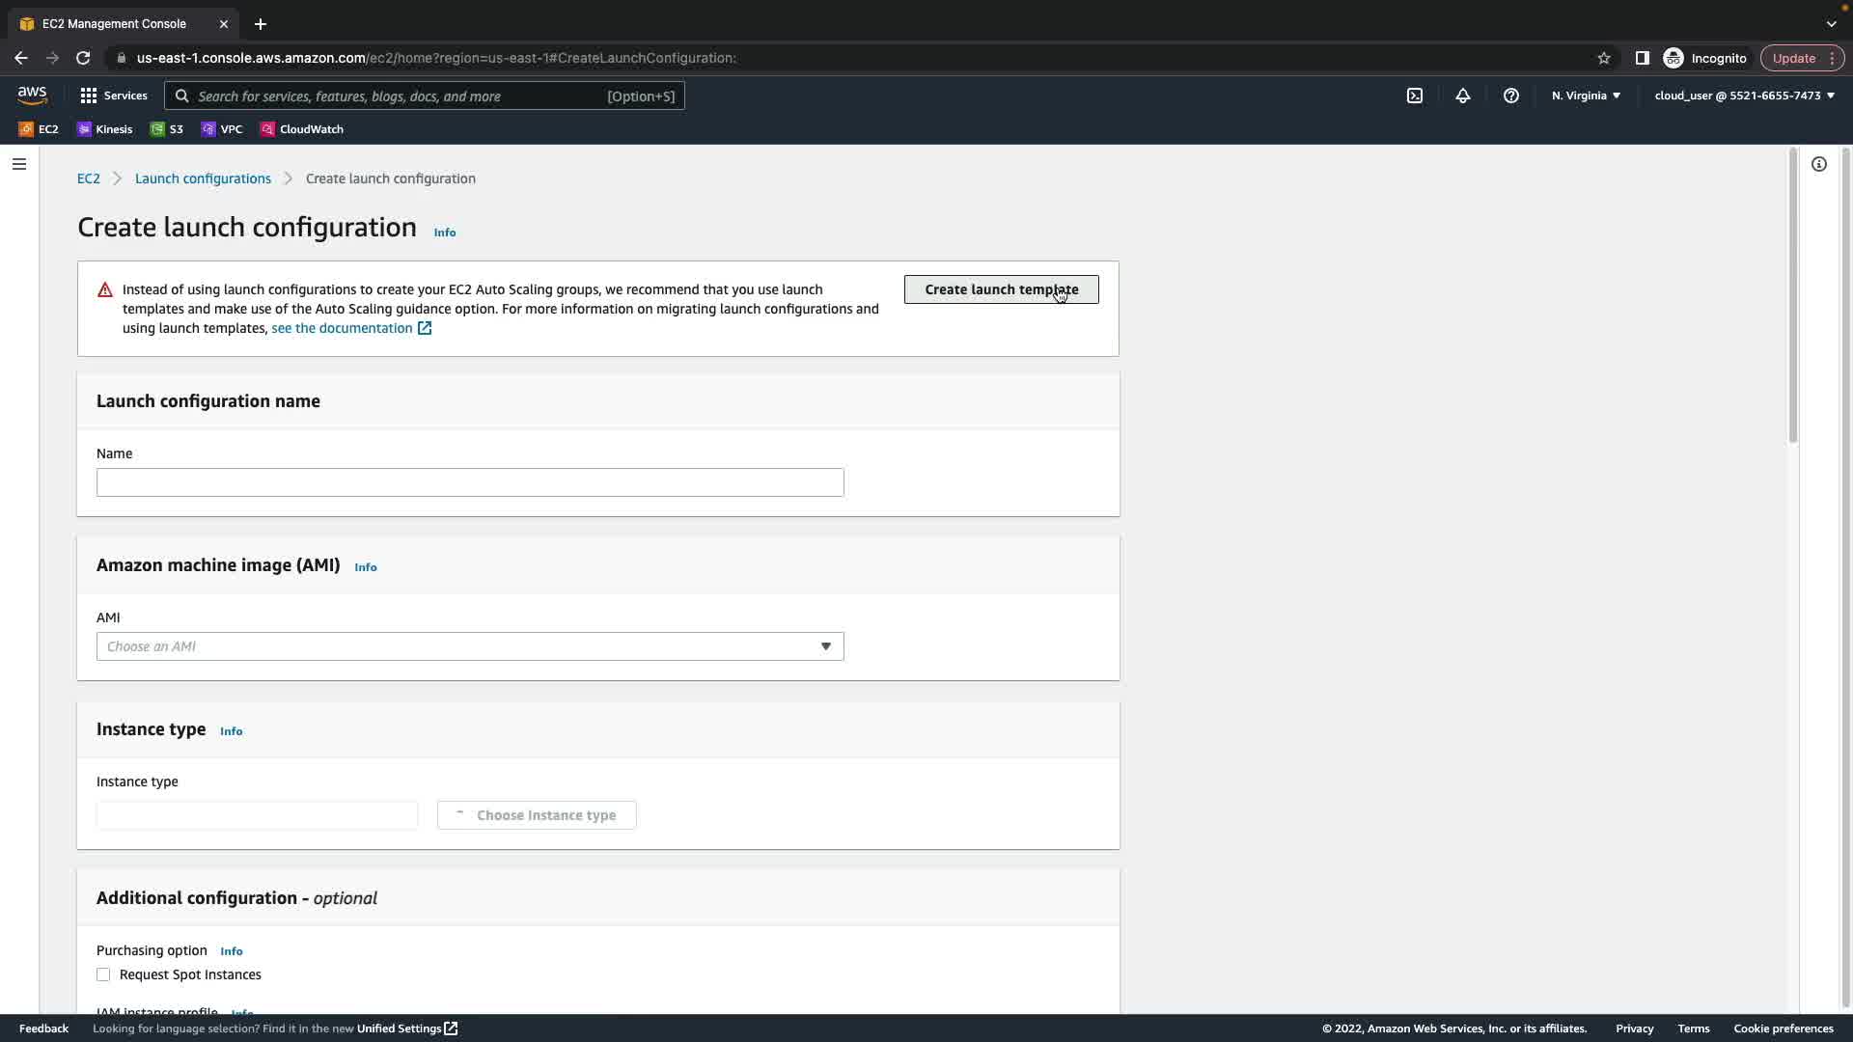Open the N. Virginia region selector
This screenshot has height=1042, width=1853.
pos(1586,96)
